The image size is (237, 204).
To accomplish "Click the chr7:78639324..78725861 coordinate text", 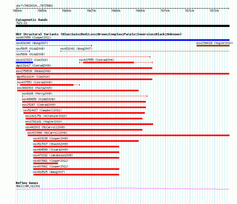I will 34,6.
